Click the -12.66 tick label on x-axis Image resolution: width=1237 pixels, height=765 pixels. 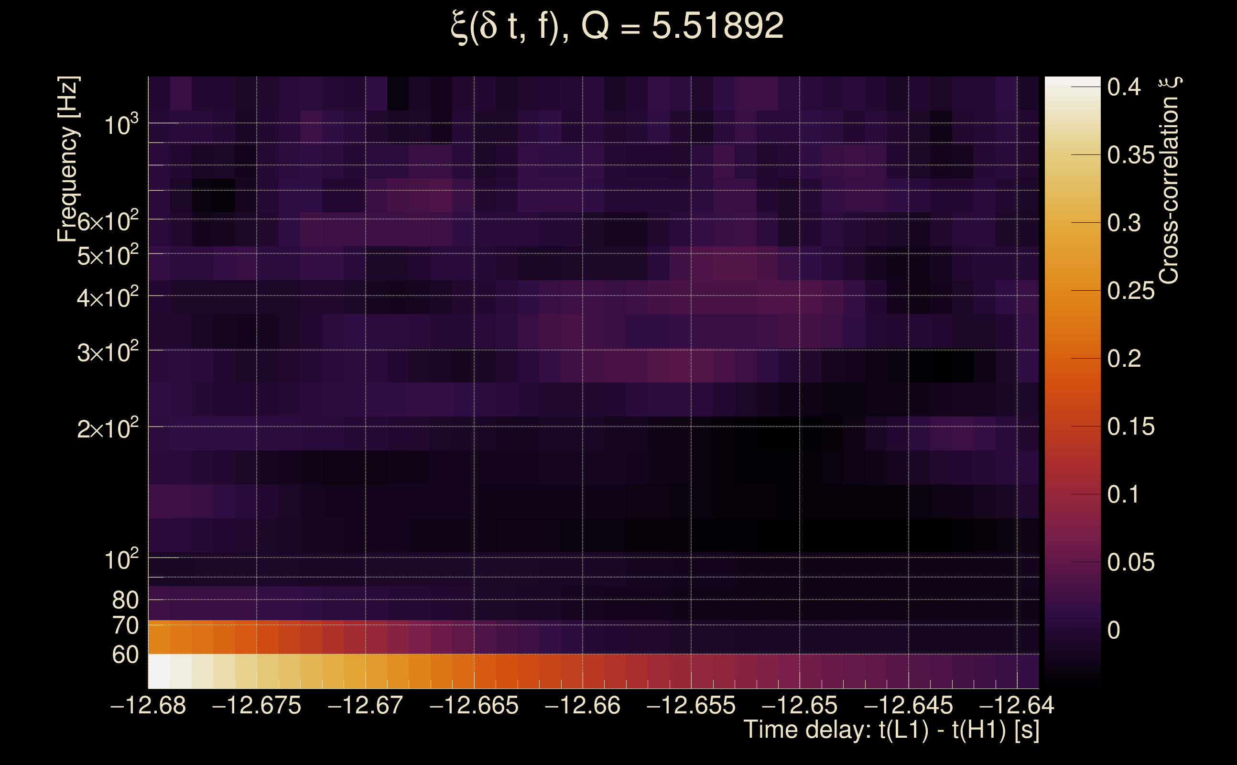tap(582, 705)
